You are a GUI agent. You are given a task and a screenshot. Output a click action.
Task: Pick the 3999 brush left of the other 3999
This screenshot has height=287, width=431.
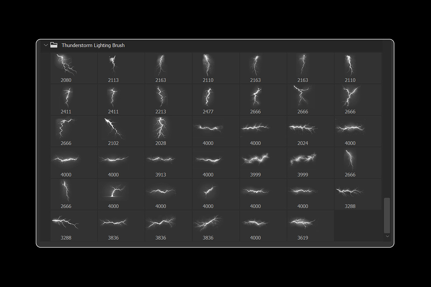263,163
